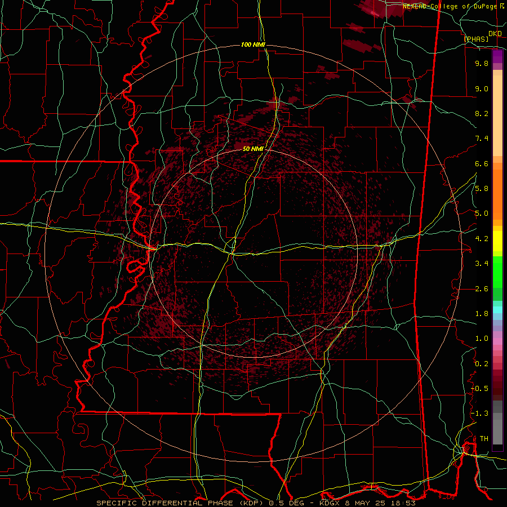Pick the yellow band on the color bar
This screenshot has height=507, width=507.
(497, 241)
